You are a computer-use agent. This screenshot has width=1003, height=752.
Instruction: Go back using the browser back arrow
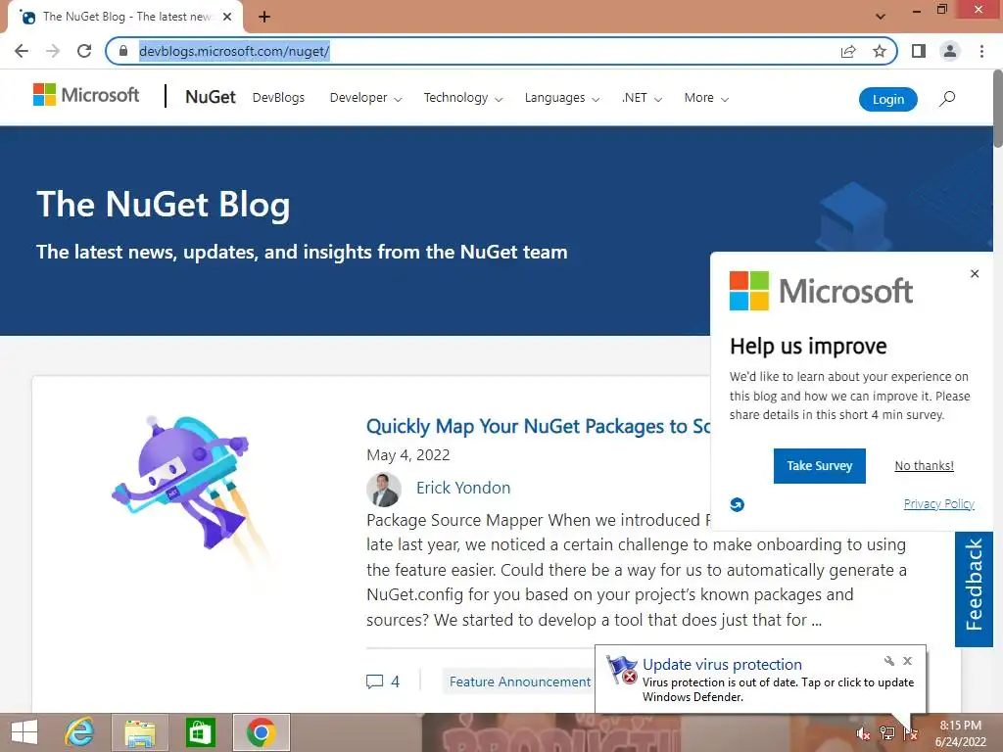pos(22,51)
